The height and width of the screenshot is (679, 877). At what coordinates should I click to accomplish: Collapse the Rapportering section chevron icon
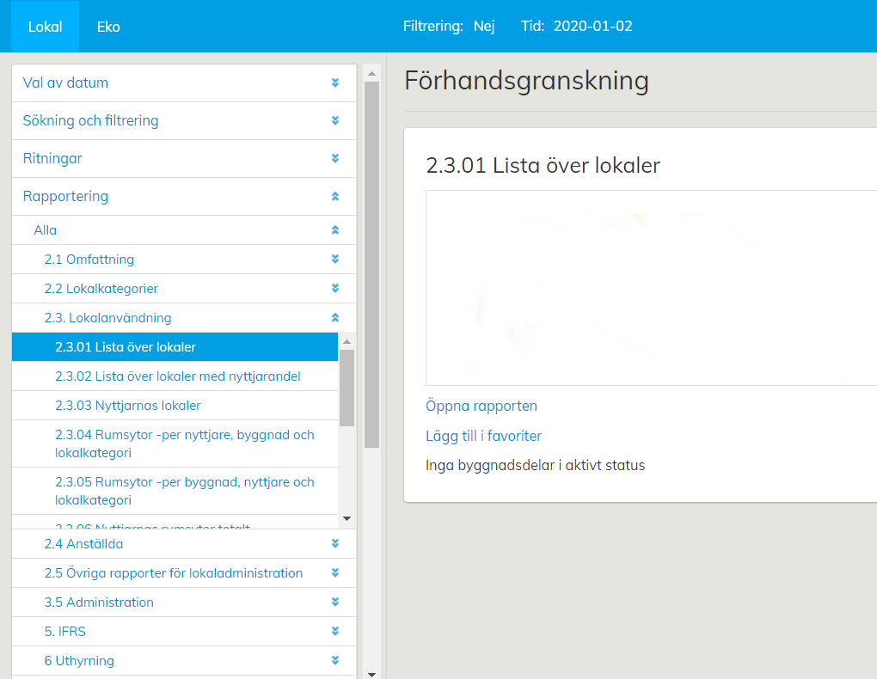[335, 197]
